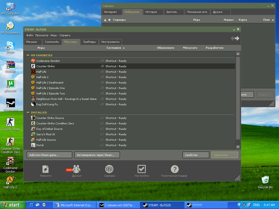Select Half-Life 2 Episode Two in list
This screenshot has width=279, height=209.
[x=51, y=93]
